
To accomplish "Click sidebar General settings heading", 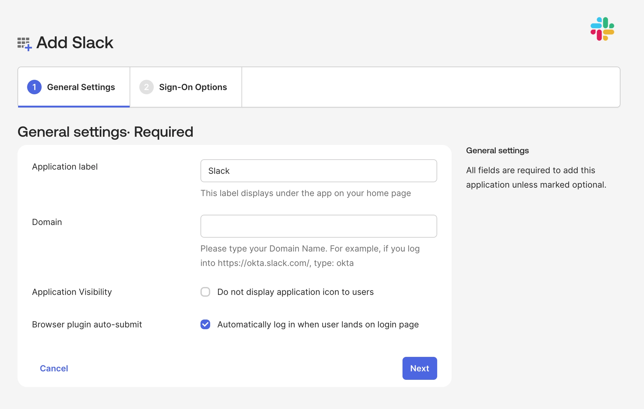I will coord(497,150).
